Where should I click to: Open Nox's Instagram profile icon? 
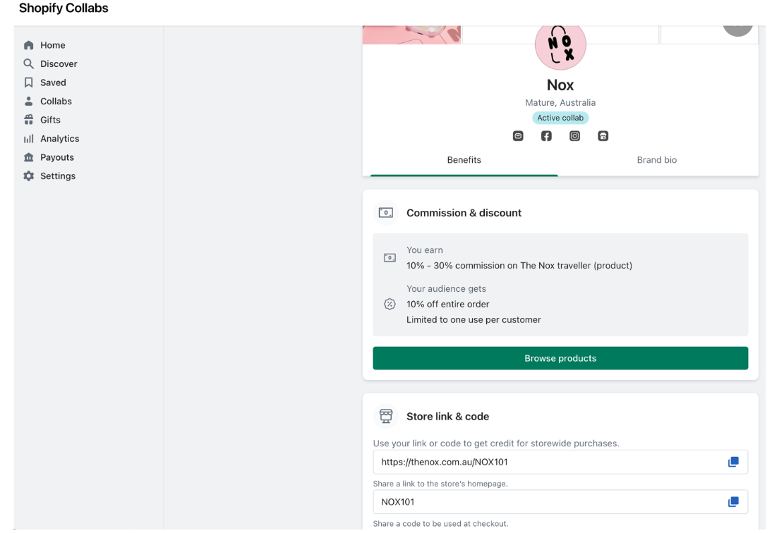pyautogui.click(x=574, y=136)
